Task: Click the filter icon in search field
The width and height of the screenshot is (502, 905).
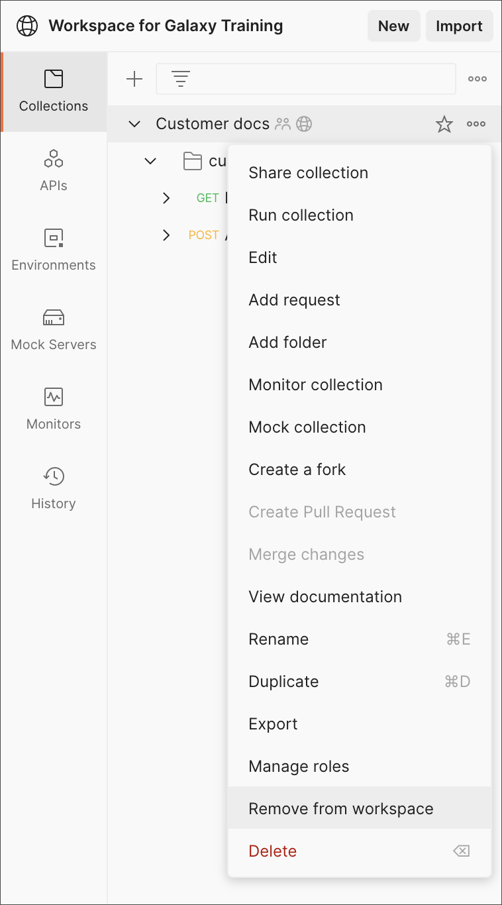Action: (x=181, y=80)
